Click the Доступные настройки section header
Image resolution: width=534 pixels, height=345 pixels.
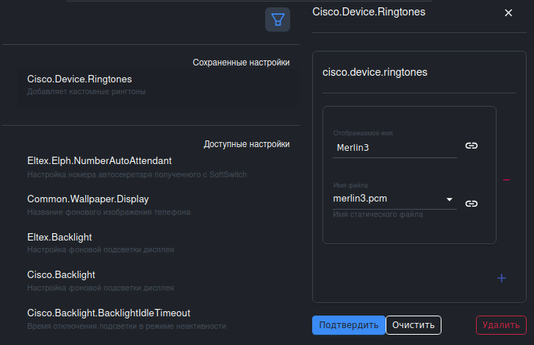click(x=246, y=144)
